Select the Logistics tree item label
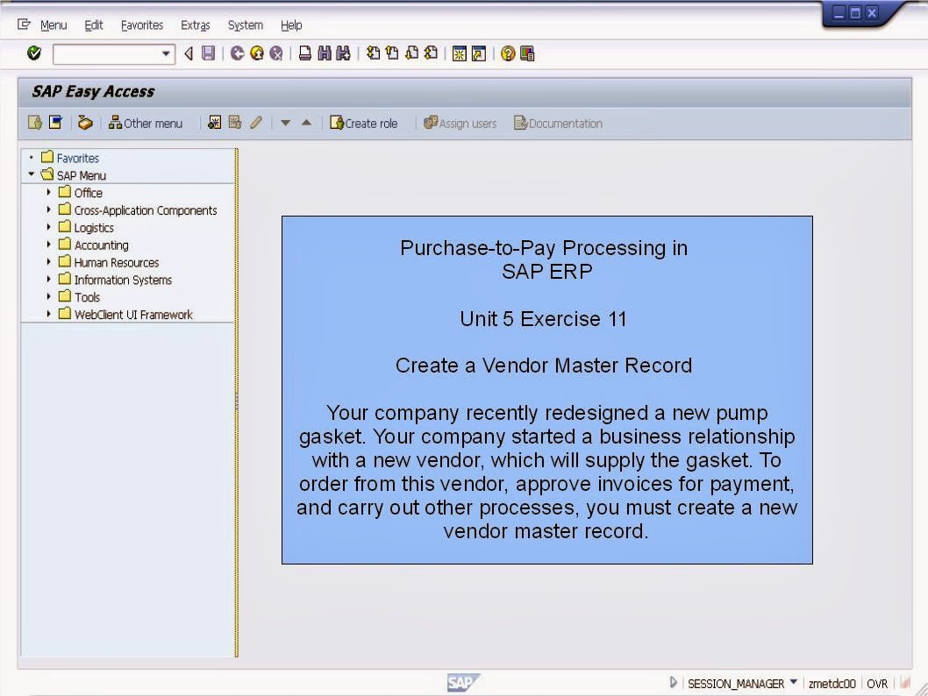The width and height of the screenshot is (928, 696). [x=94, y=228]
